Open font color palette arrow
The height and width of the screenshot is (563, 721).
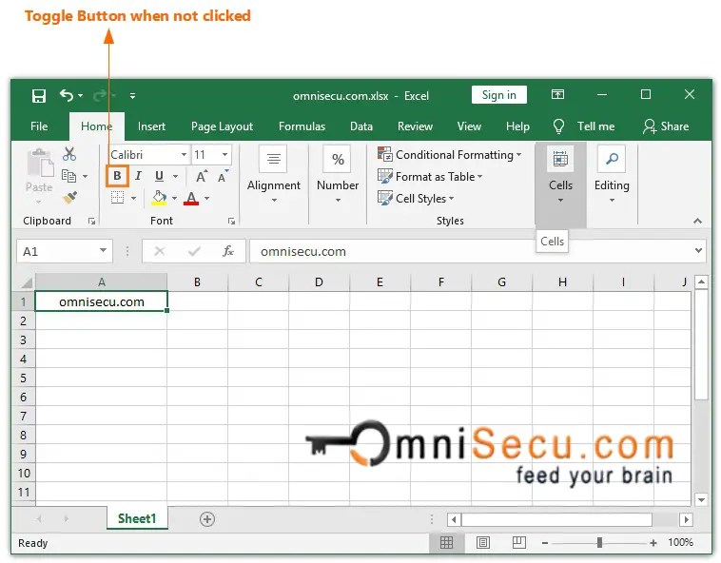(207, 198)
